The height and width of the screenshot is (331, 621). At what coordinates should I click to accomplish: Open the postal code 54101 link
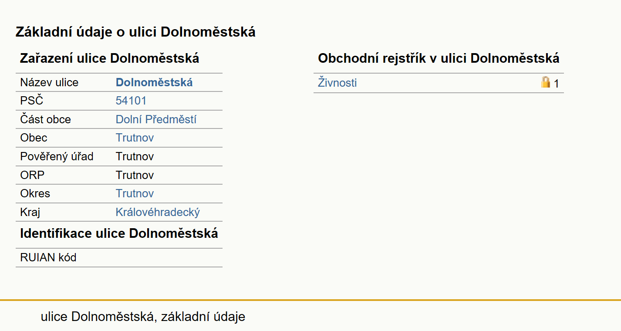[x=131, y=101]
